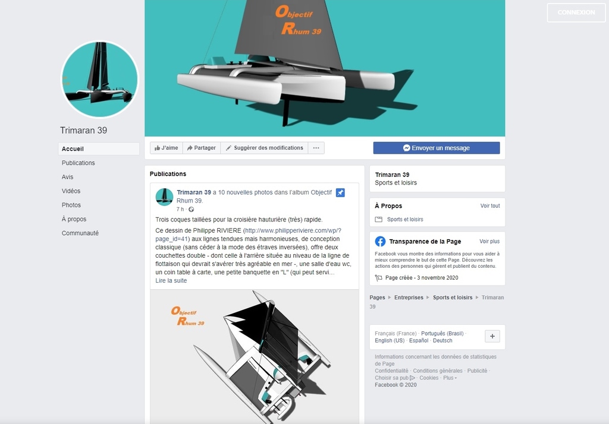
Task: Open the Publications sidebar tab
Action: click(x=78, y=163)
